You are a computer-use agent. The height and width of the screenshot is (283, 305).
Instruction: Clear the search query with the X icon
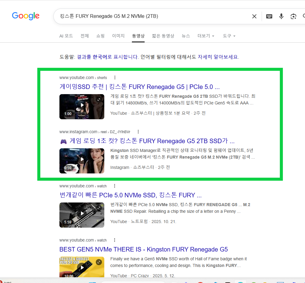coord(254,16)
